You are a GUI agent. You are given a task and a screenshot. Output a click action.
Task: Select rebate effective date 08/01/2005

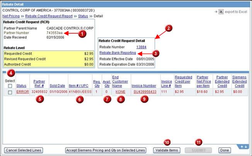coord(145,59)
